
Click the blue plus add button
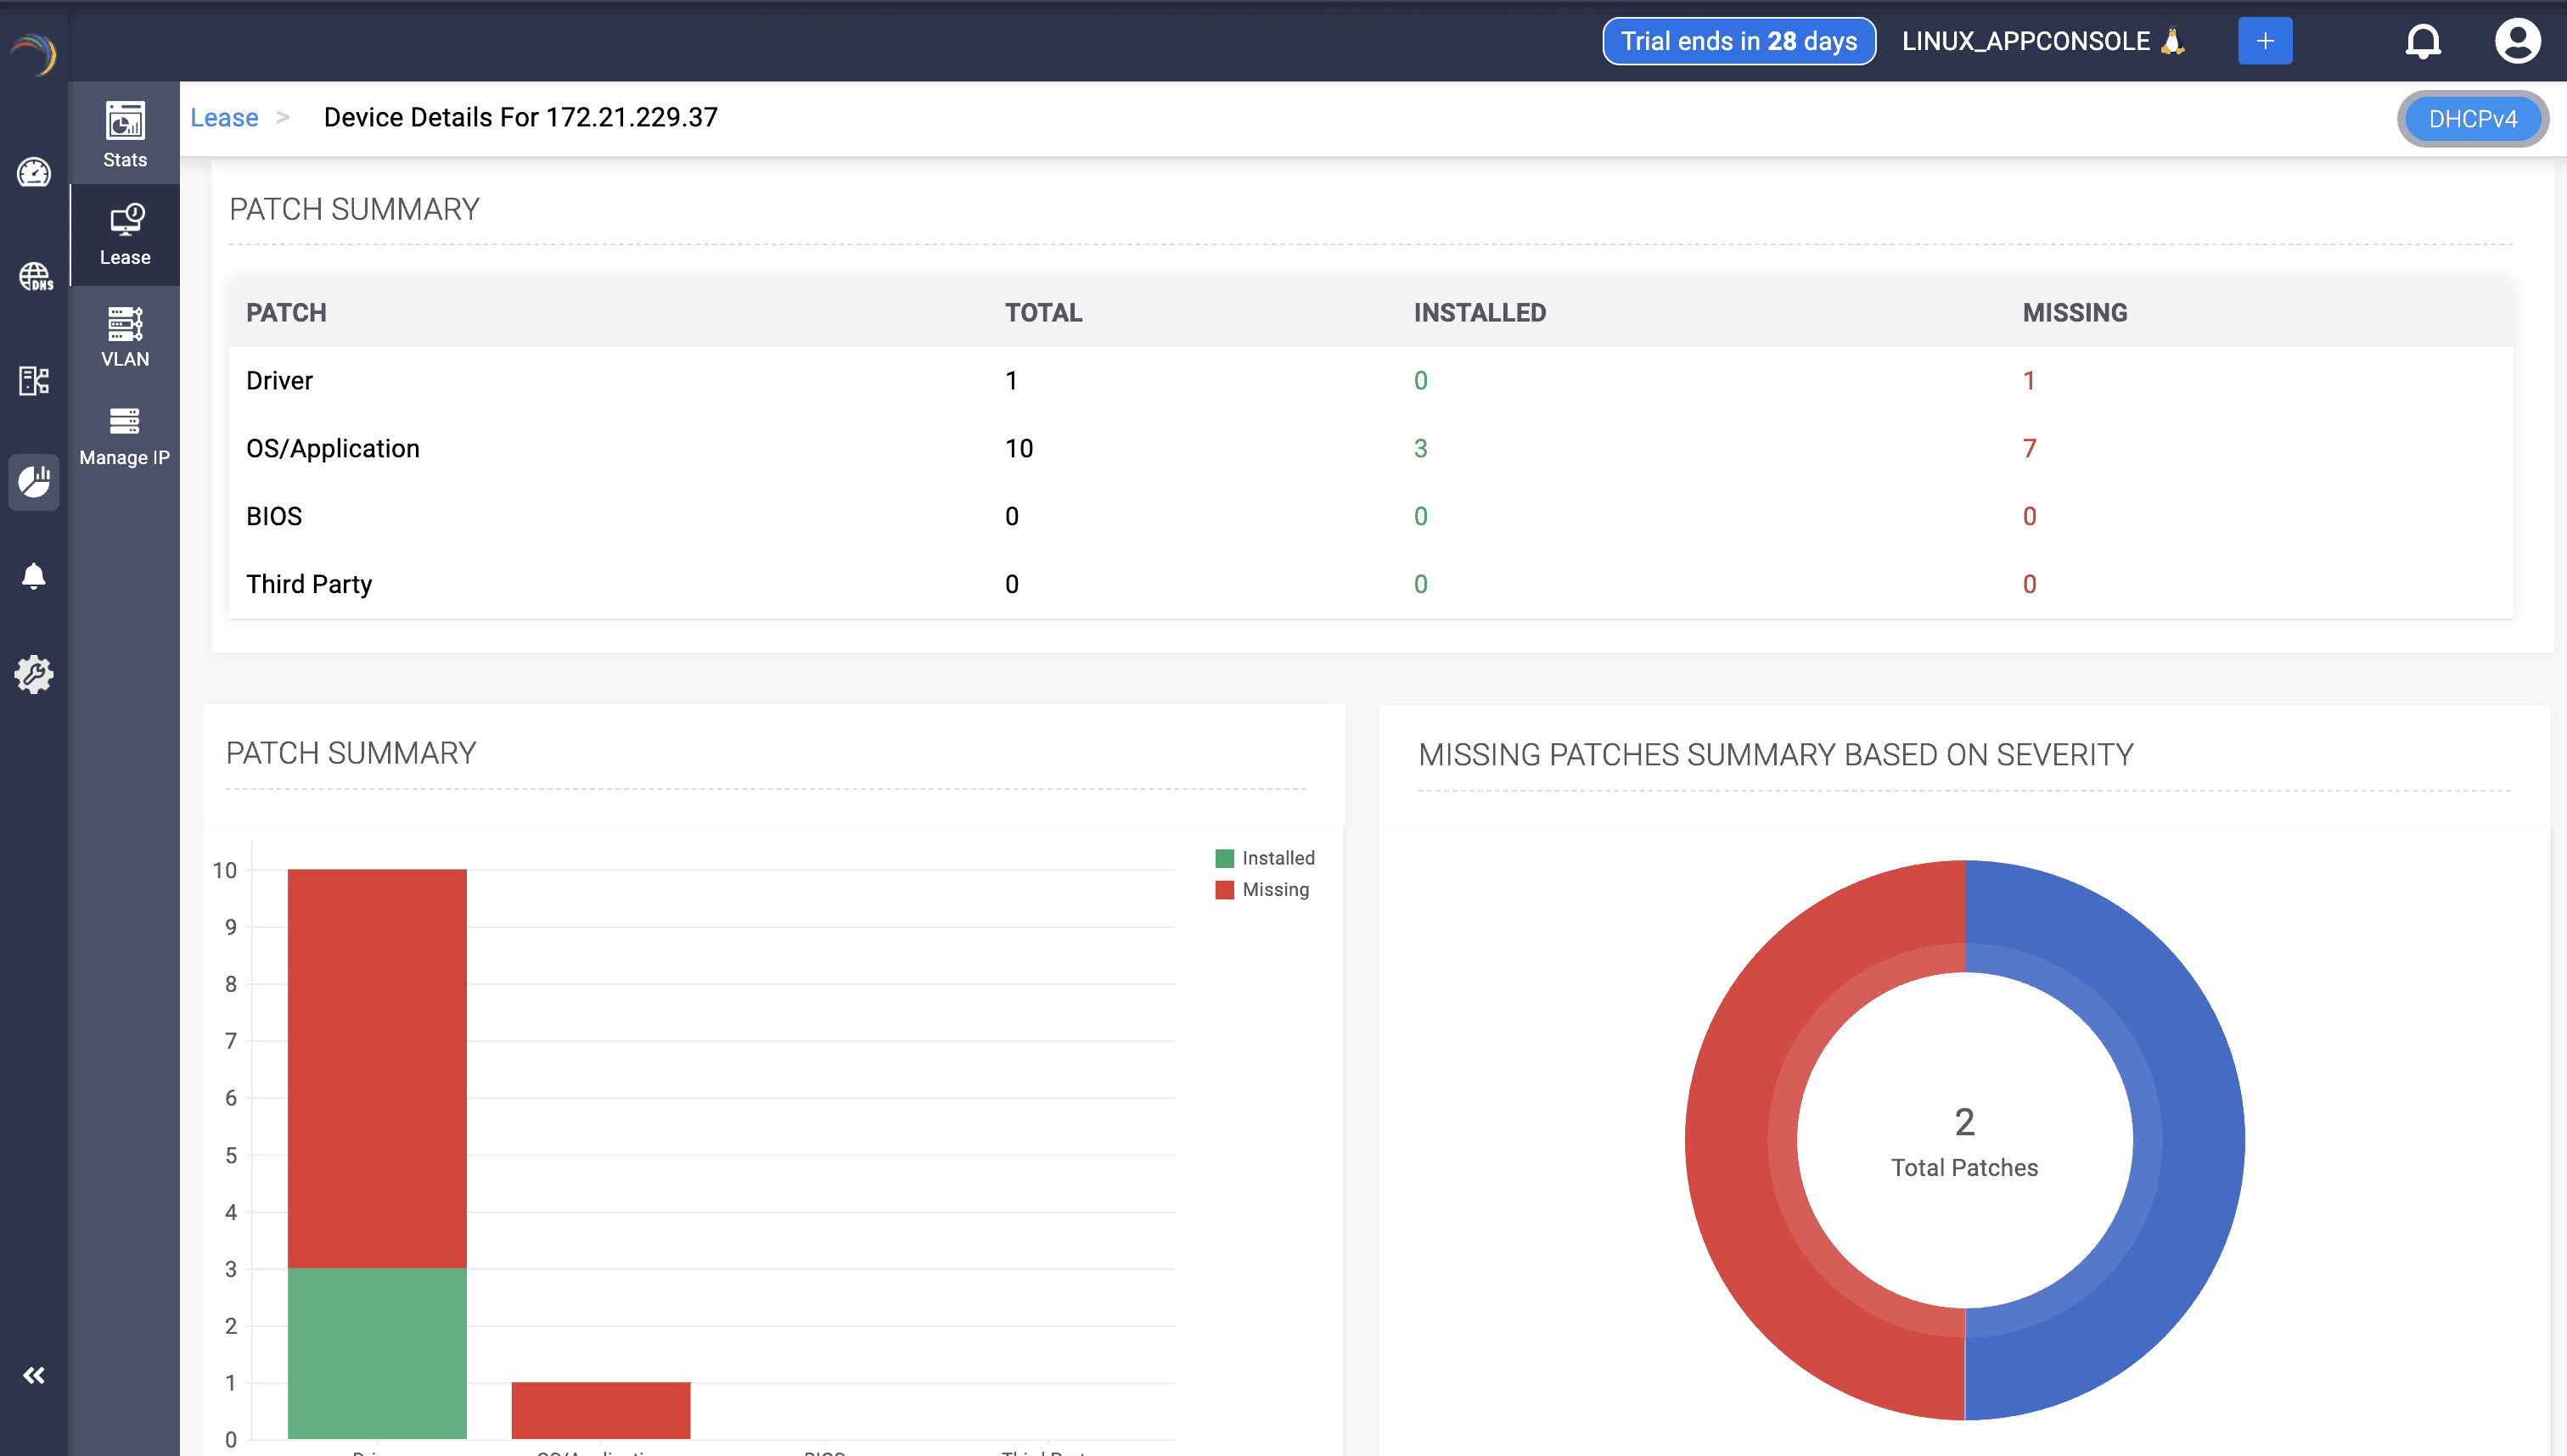tap(2264, 41)
